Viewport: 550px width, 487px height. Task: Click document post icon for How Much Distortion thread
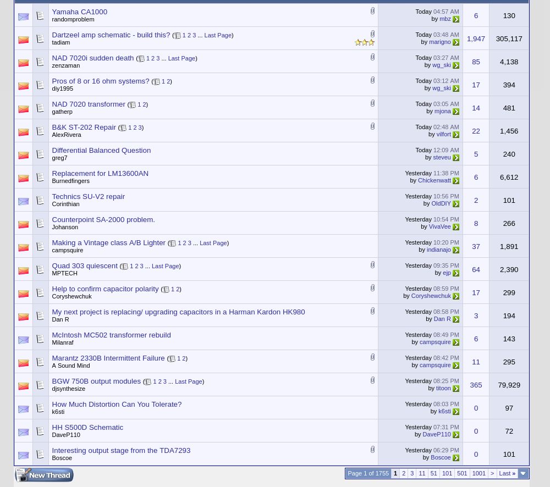point(40,408)
